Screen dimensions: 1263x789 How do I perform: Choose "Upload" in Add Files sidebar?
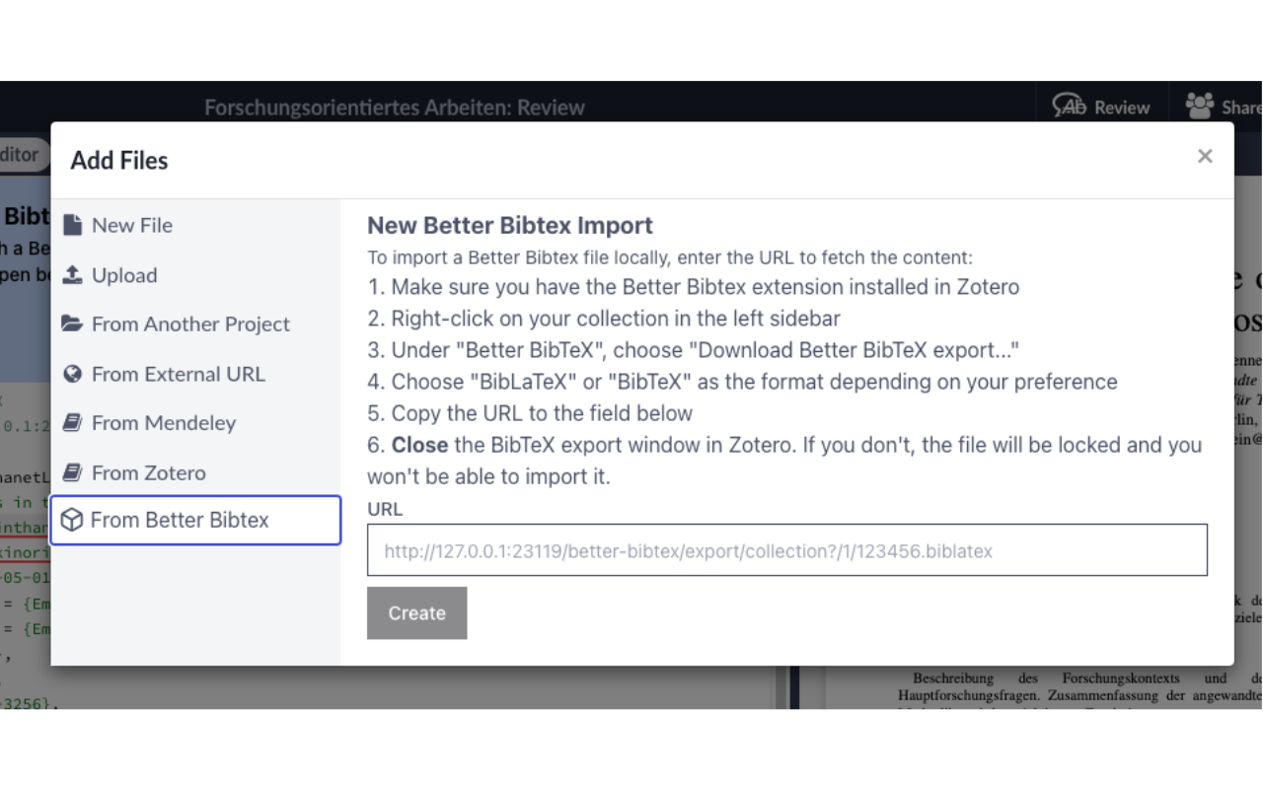[x=124, y=275]
